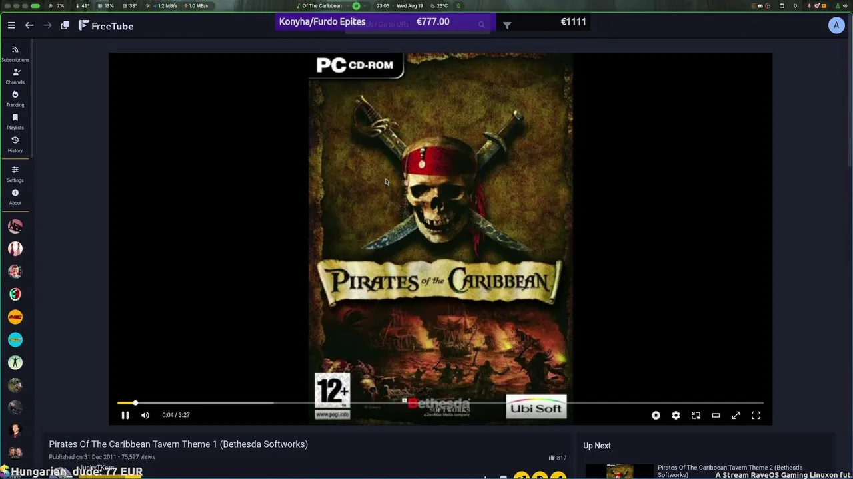Pause the video playback
The image size is (853, 479).
pyautogui.click(x=125, y=415)
